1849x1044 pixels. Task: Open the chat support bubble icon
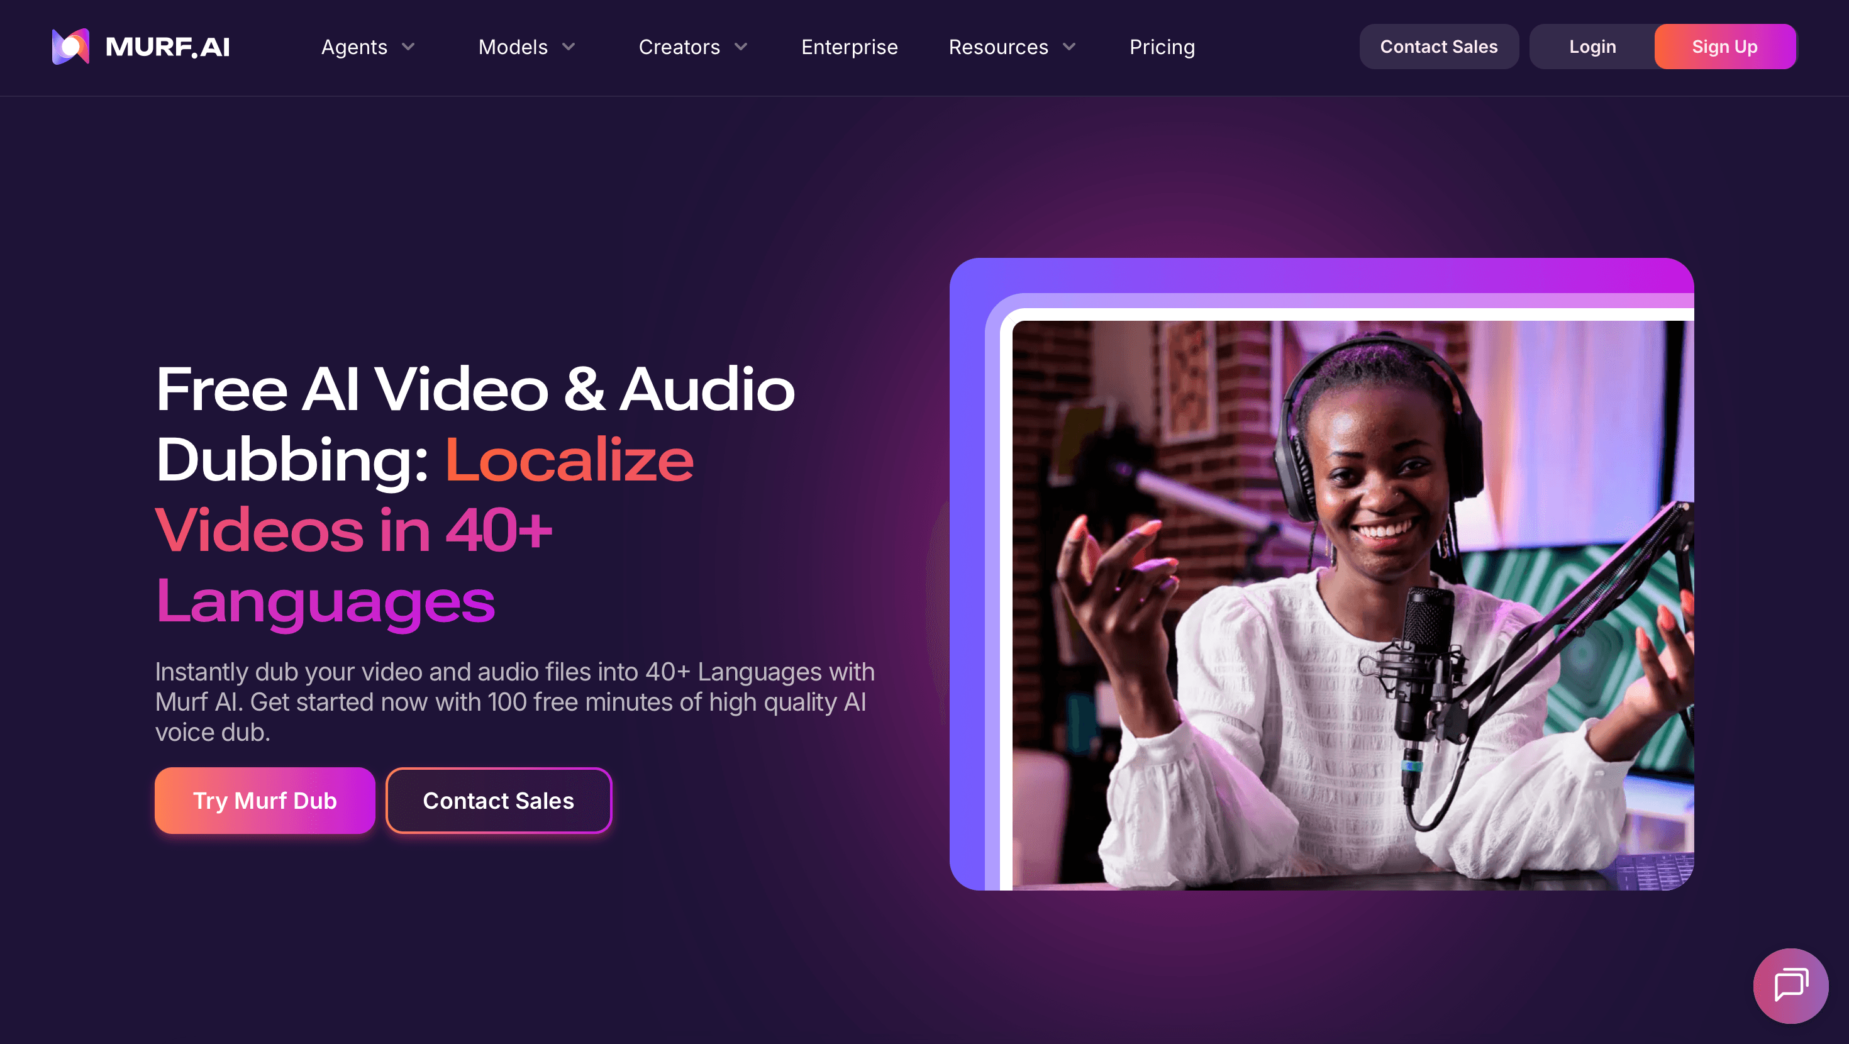[x=1790, y=985]
